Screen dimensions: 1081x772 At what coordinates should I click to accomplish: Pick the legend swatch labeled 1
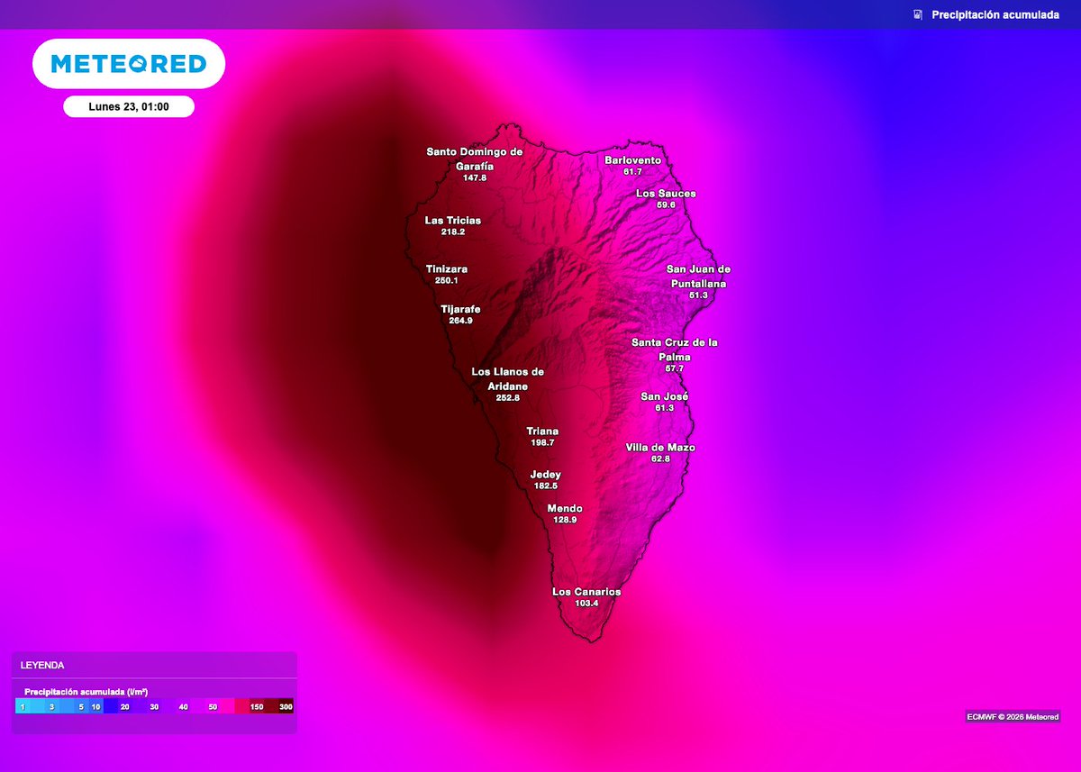[x=22, y=707]
